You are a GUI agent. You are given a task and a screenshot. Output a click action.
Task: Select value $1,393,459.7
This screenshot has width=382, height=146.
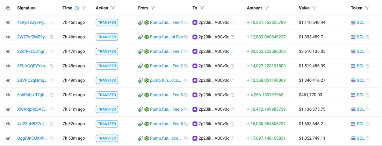(311, 37)
